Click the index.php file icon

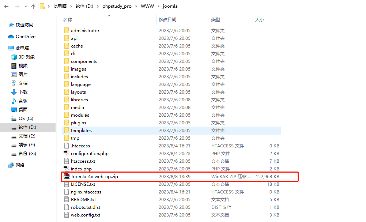(66, 169)
